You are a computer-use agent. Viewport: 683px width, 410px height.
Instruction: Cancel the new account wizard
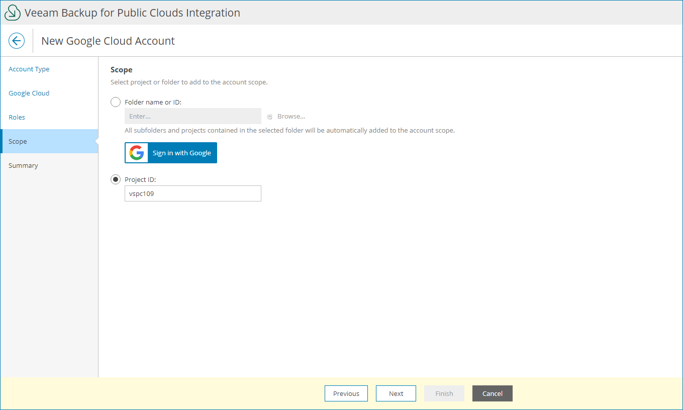coord(493,393)
